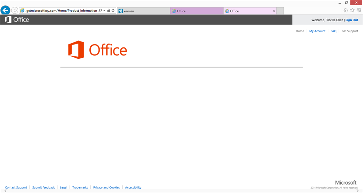
Task: Click the search magnifier in address bar
Action: coord(100,10)
